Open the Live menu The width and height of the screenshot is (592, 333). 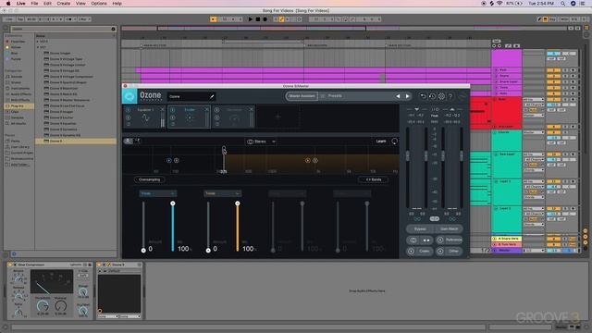pos(20,4)
